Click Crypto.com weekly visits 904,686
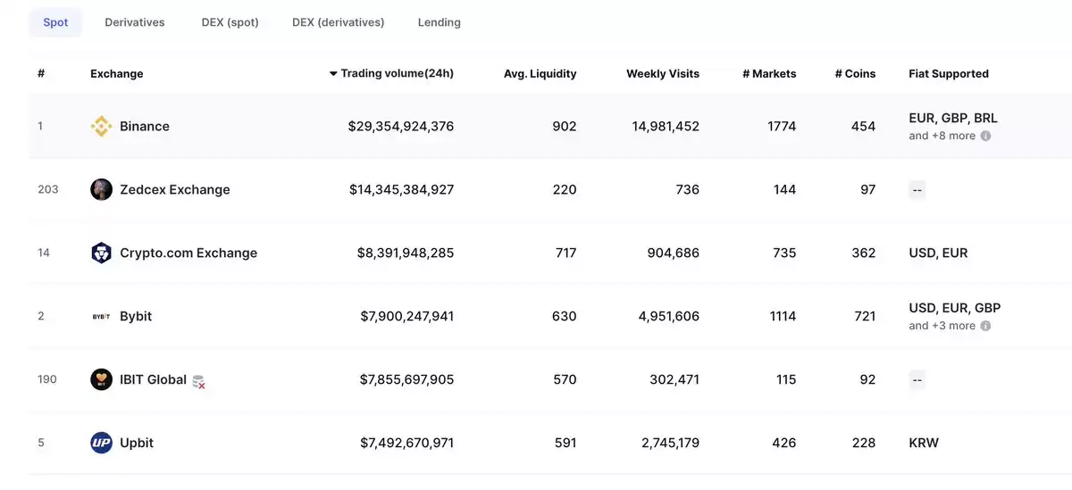1072x490 pixels. (x=674, y=253)
